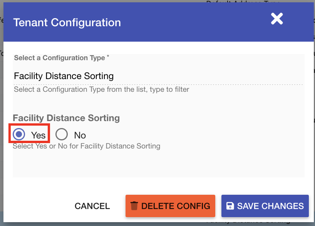315x226 pixels.
Task: Select the Yes radio button circle
Action: click(x=18, y=135)
